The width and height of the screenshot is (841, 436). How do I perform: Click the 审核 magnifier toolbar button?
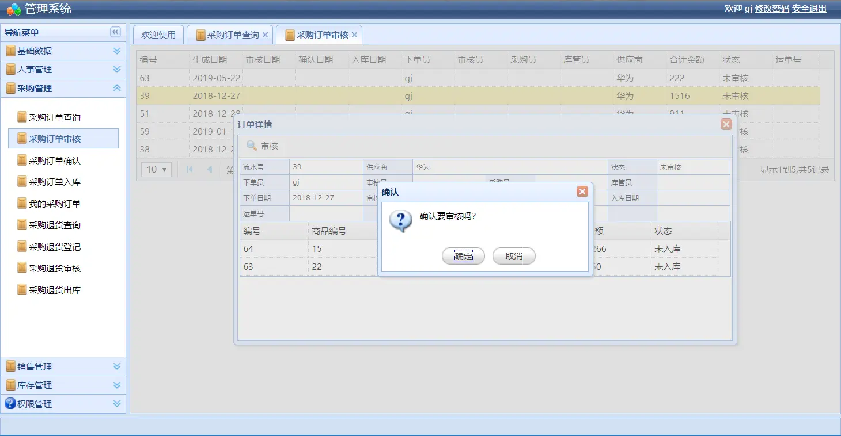coord(263,146)
